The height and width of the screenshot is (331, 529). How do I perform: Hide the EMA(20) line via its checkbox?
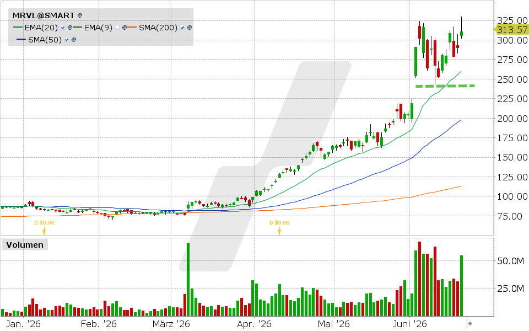(63, 28)
